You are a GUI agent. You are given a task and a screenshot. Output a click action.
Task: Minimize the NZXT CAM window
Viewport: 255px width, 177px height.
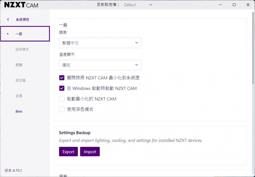220,5
